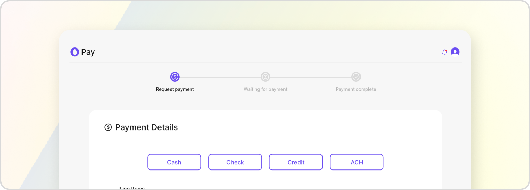530x190 pixels.
Task: Jump to the Payment complete step label
Action: tap(356, 89)
